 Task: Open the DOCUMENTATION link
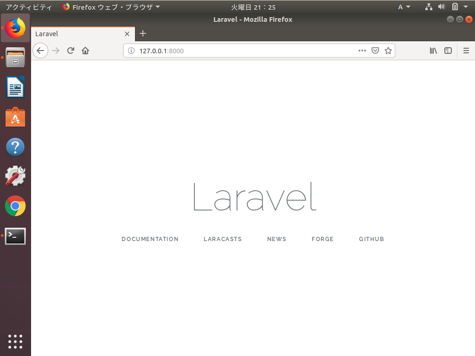[150, 239]
